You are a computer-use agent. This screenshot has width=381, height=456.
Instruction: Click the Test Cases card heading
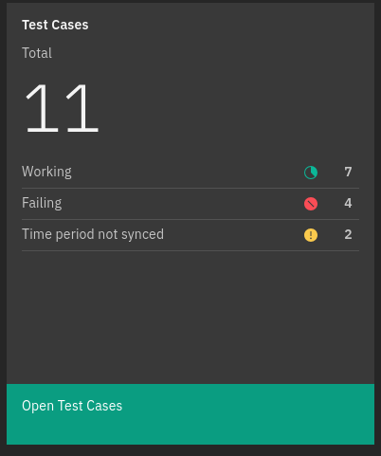coord(55,25)
